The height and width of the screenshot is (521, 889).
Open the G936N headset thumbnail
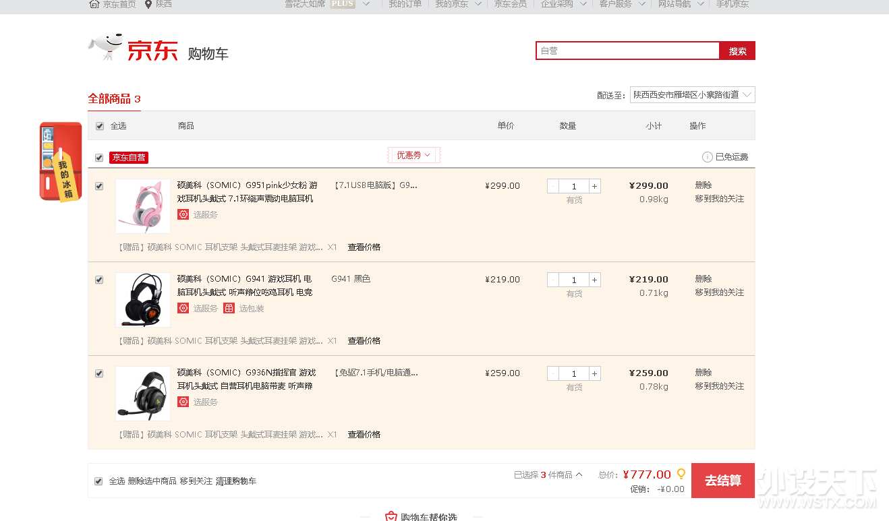143,394
